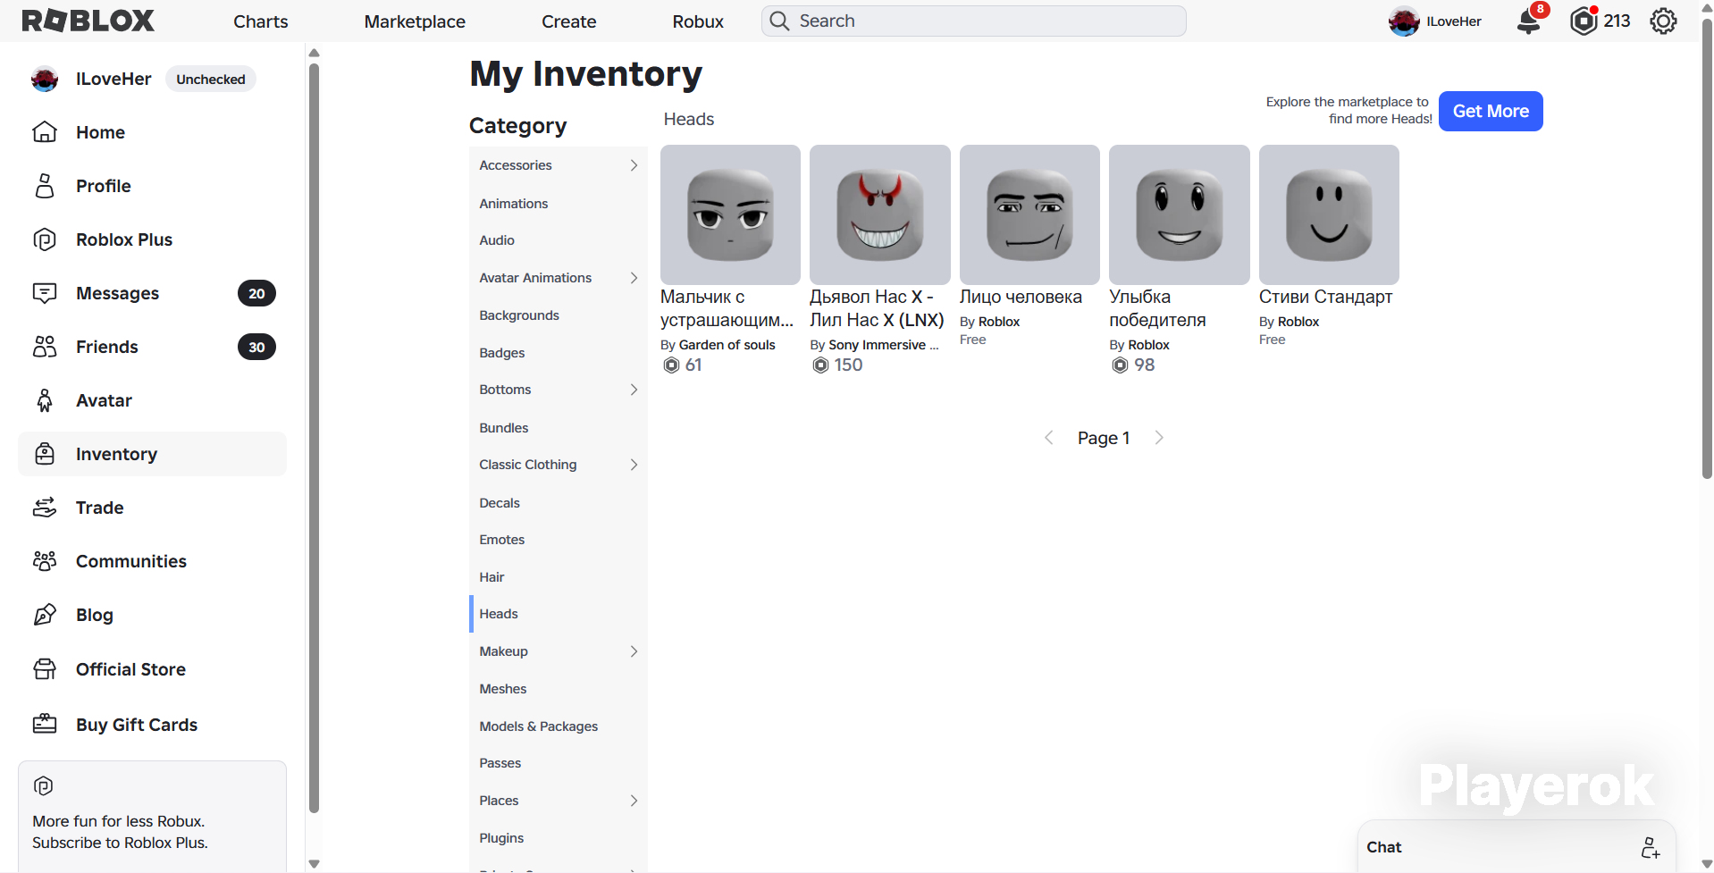Viewport: 1714px width, 873px height.
Task: Click the Get More button
Action: pos(1491,111)
